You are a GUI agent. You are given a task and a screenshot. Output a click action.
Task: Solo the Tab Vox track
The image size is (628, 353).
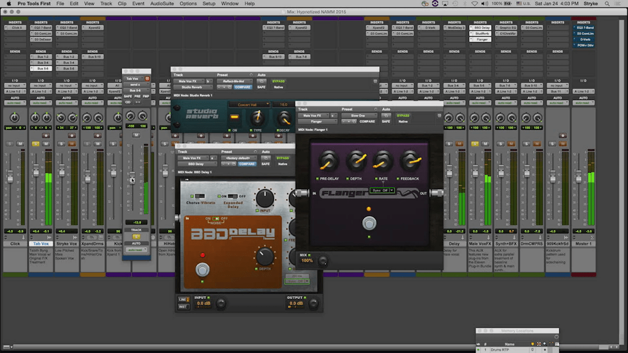pyautogui.click(x=35, y=144)
